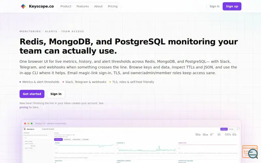
Task: Click the 'Metrics & alert thresholds' bullet text
Action: [x=41, y=82]
